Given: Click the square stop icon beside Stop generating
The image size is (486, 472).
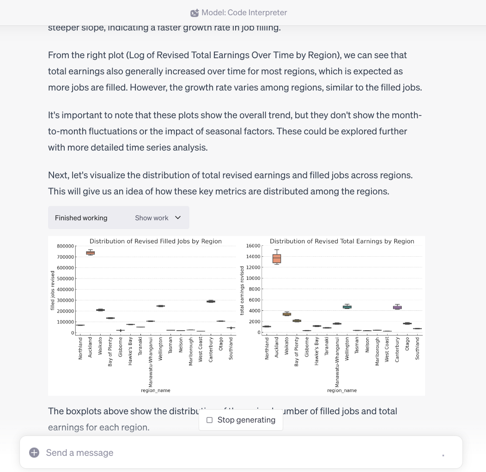Looking at the screenshot, I should tap(210, 420).
